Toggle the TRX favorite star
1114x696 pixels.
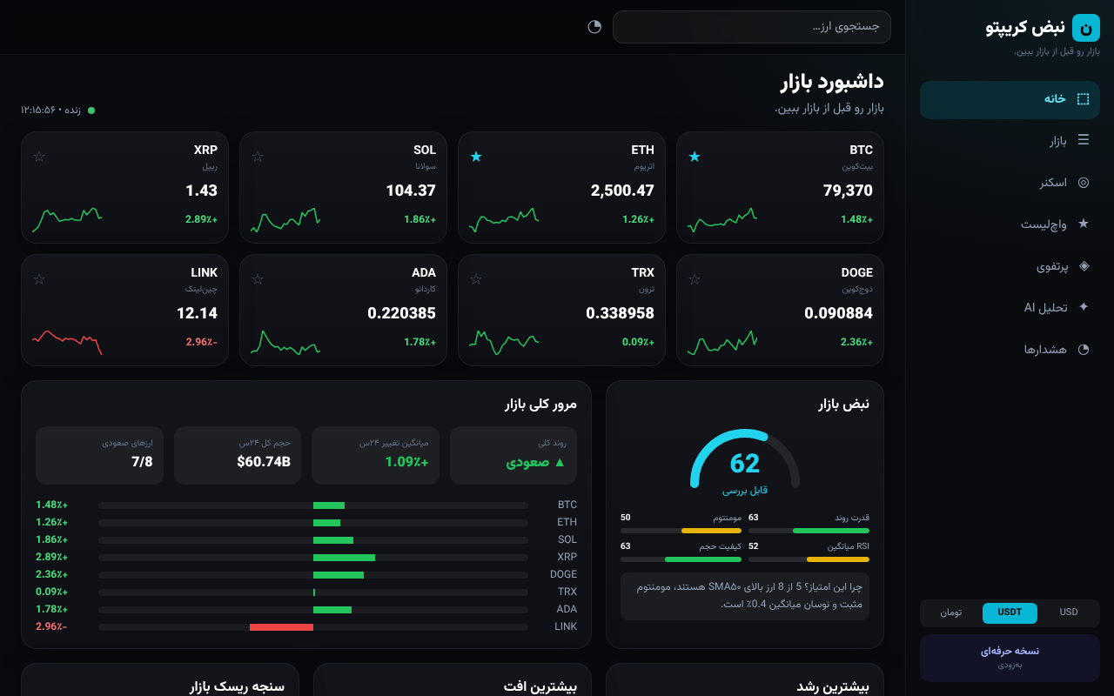[476, 279]
